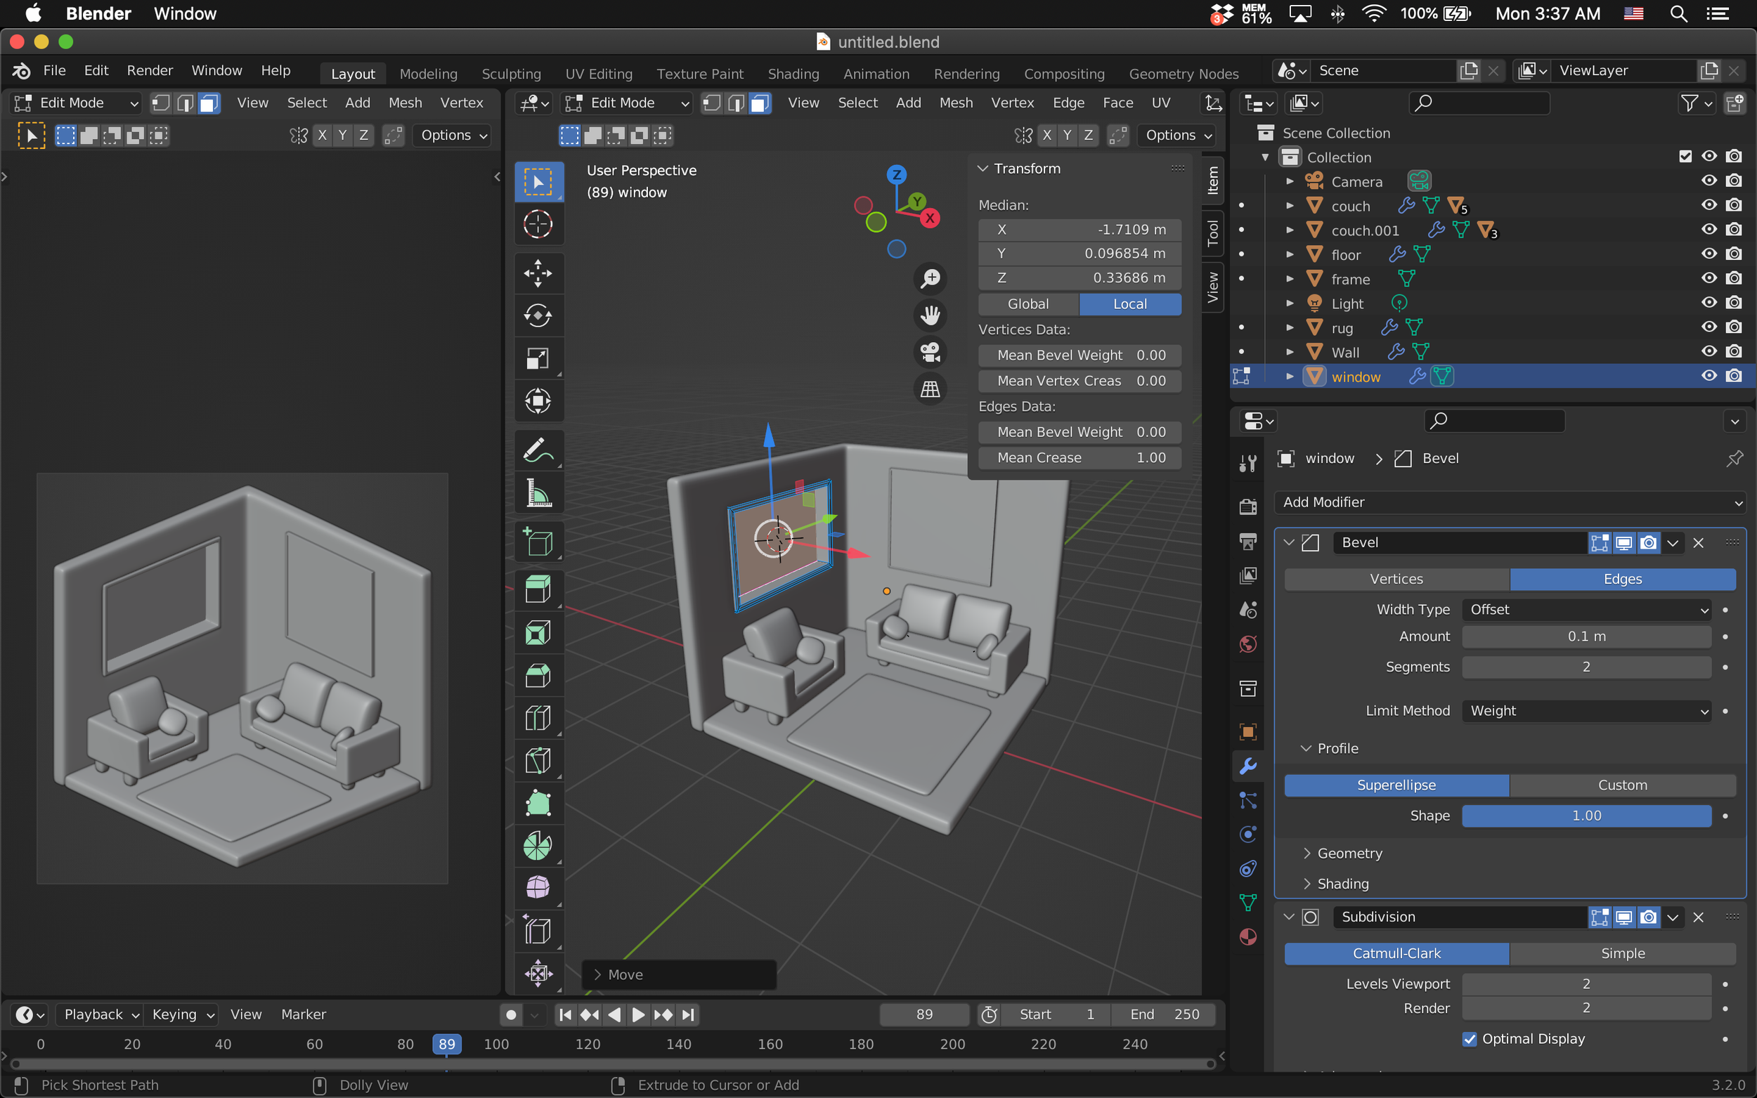This screenshot has height=1098, width=1757.
Task: Switch to the Shading workspace tab
Action: (793, 73)
